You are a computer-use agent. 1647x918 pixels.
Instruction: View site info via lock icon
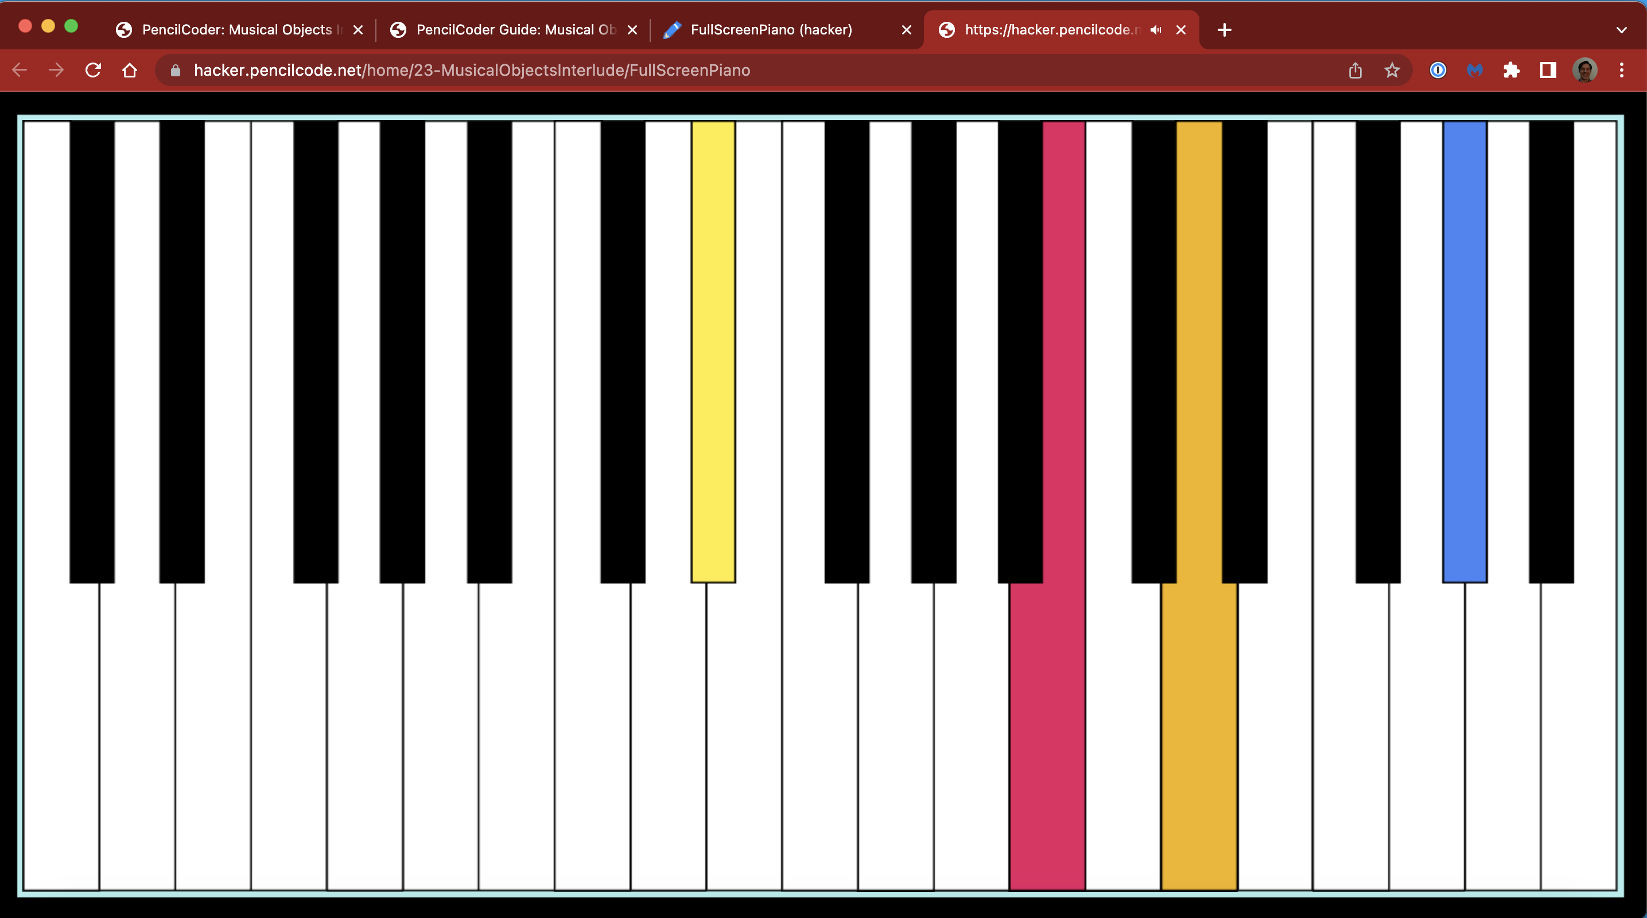175,71
